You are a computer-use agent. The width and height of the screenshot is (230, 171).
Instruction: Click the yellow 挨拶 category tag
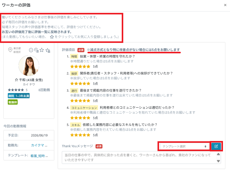(x=74, y=74)
